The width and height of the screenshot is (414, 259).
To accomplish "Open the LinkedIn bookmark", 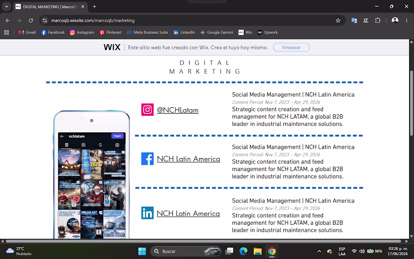I will (184, 32).
